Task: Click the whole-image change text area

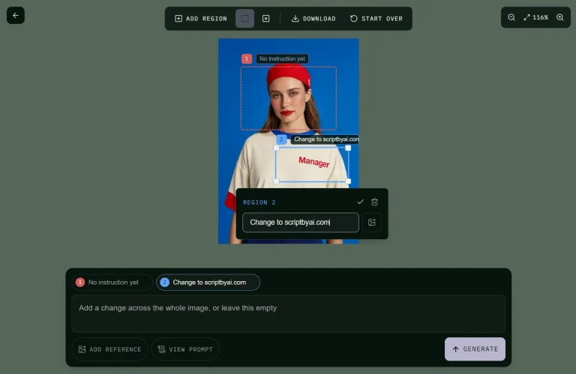Action: tap(288, 314)
